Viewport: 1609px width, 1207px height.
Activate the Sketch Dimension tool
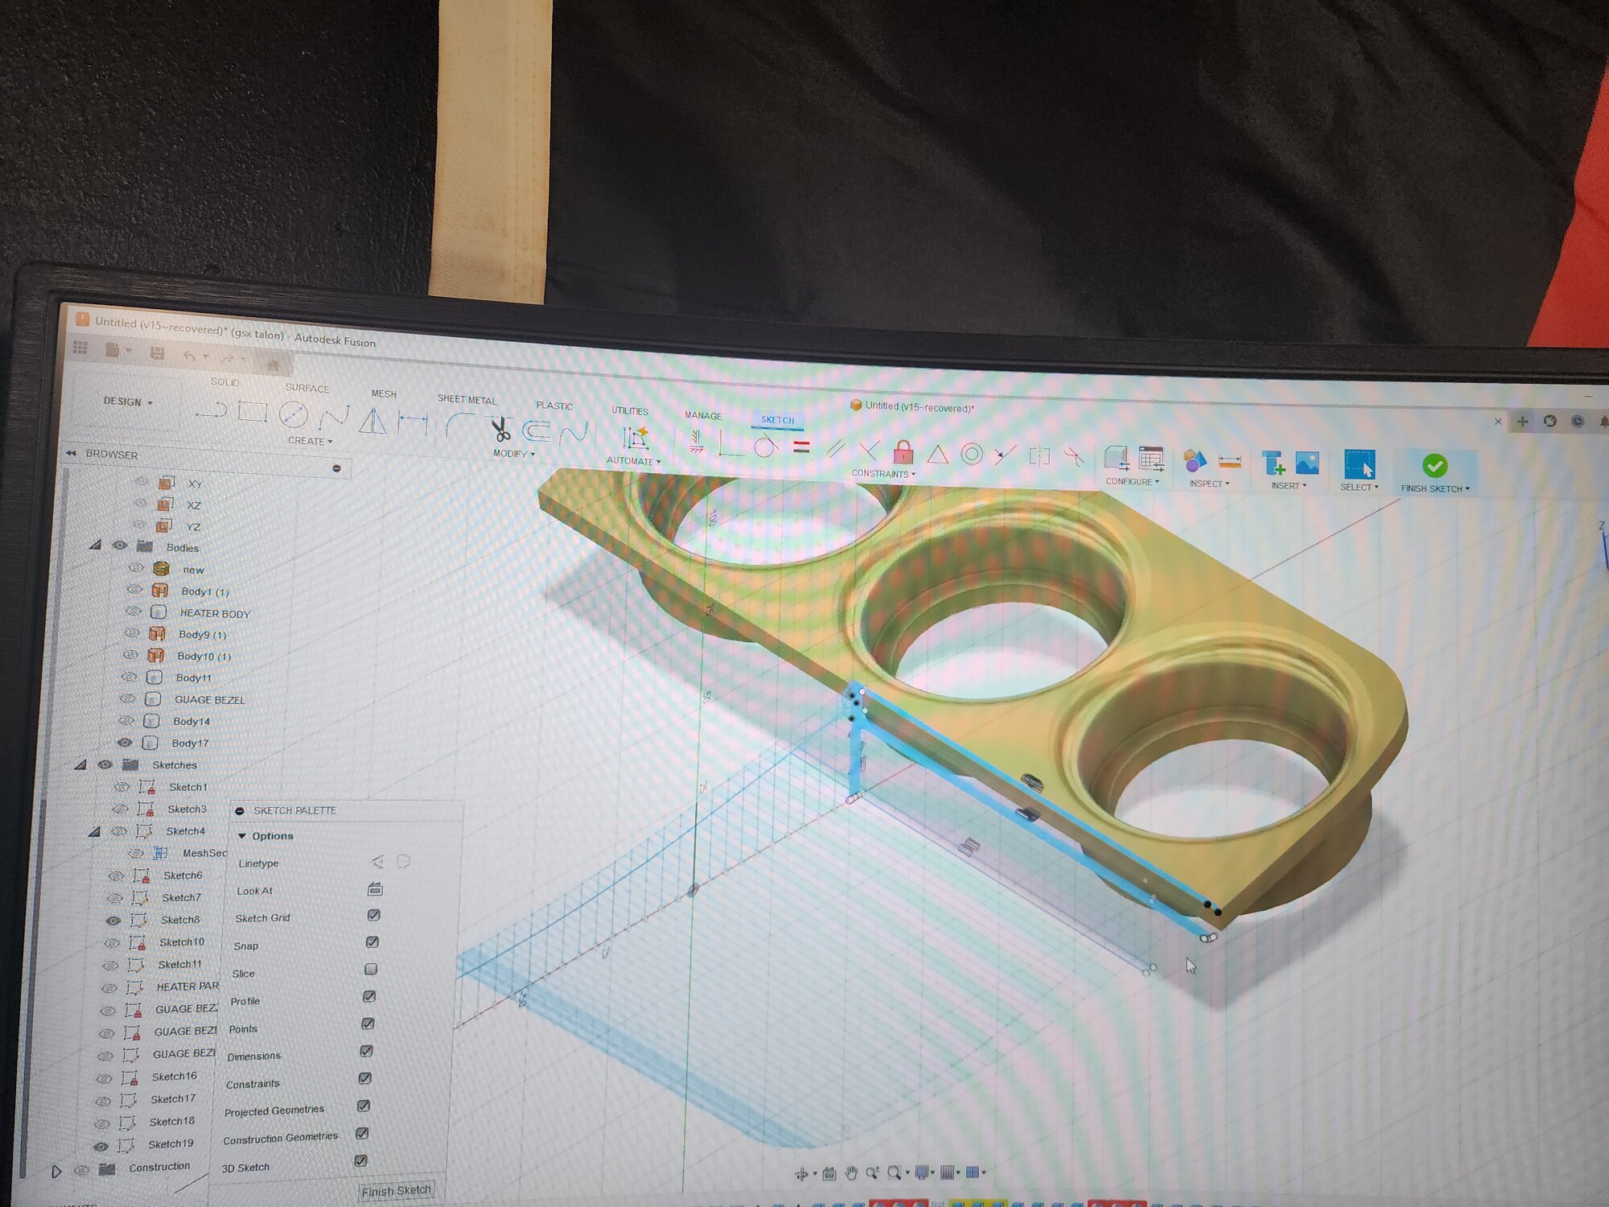(412, 422)
